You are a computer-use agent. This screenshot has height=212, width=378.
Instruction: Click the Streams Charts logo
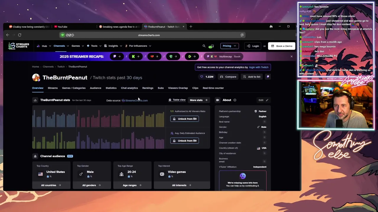[x=19, y=46]
